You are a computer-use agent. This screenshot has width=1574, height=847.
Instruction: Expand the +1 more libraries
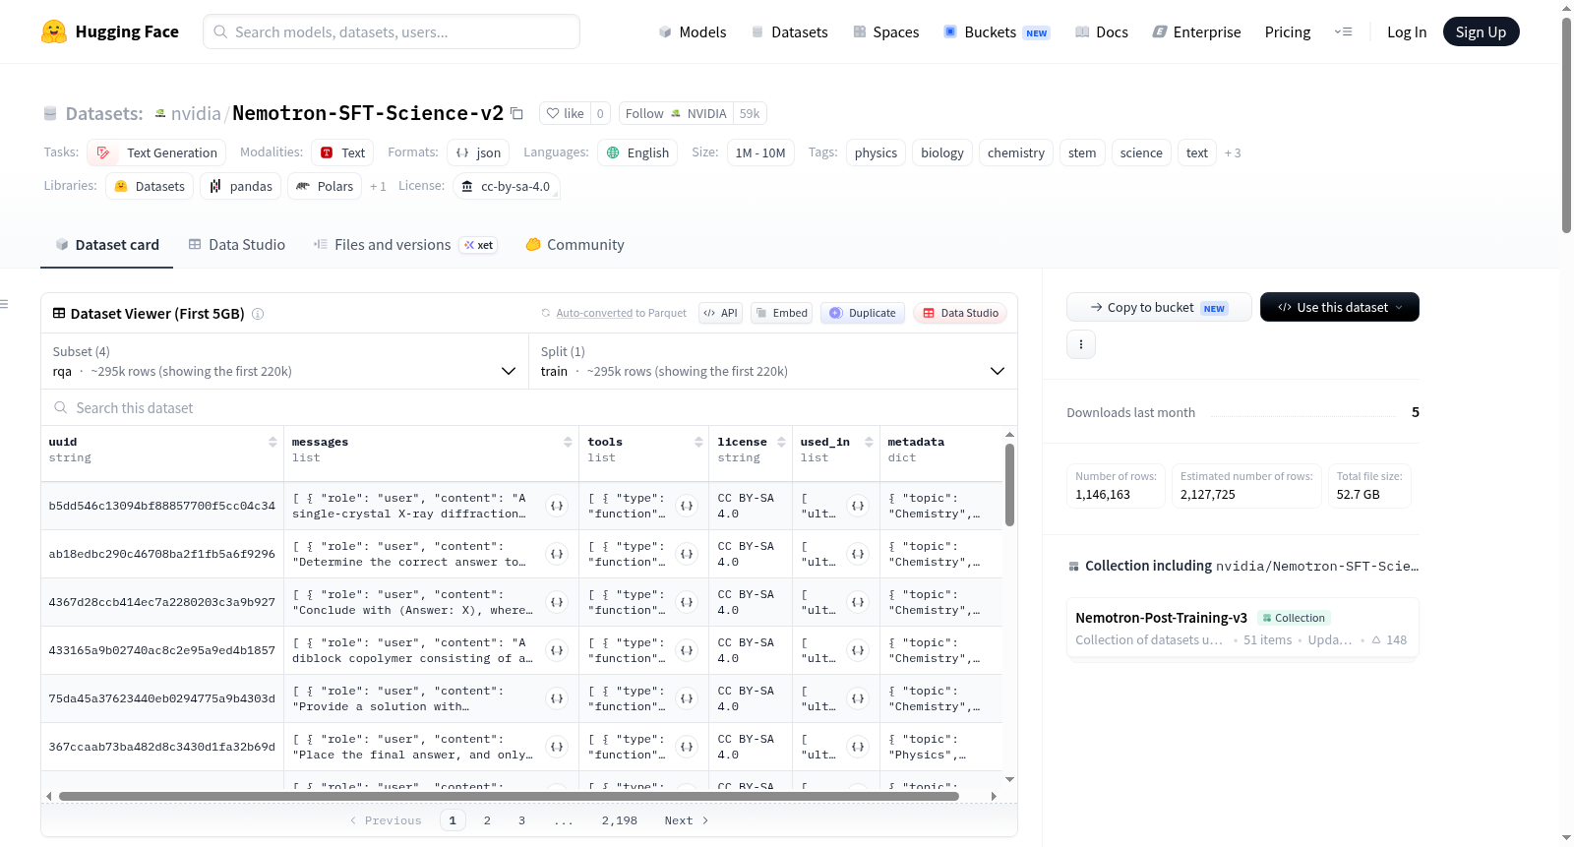378,186
